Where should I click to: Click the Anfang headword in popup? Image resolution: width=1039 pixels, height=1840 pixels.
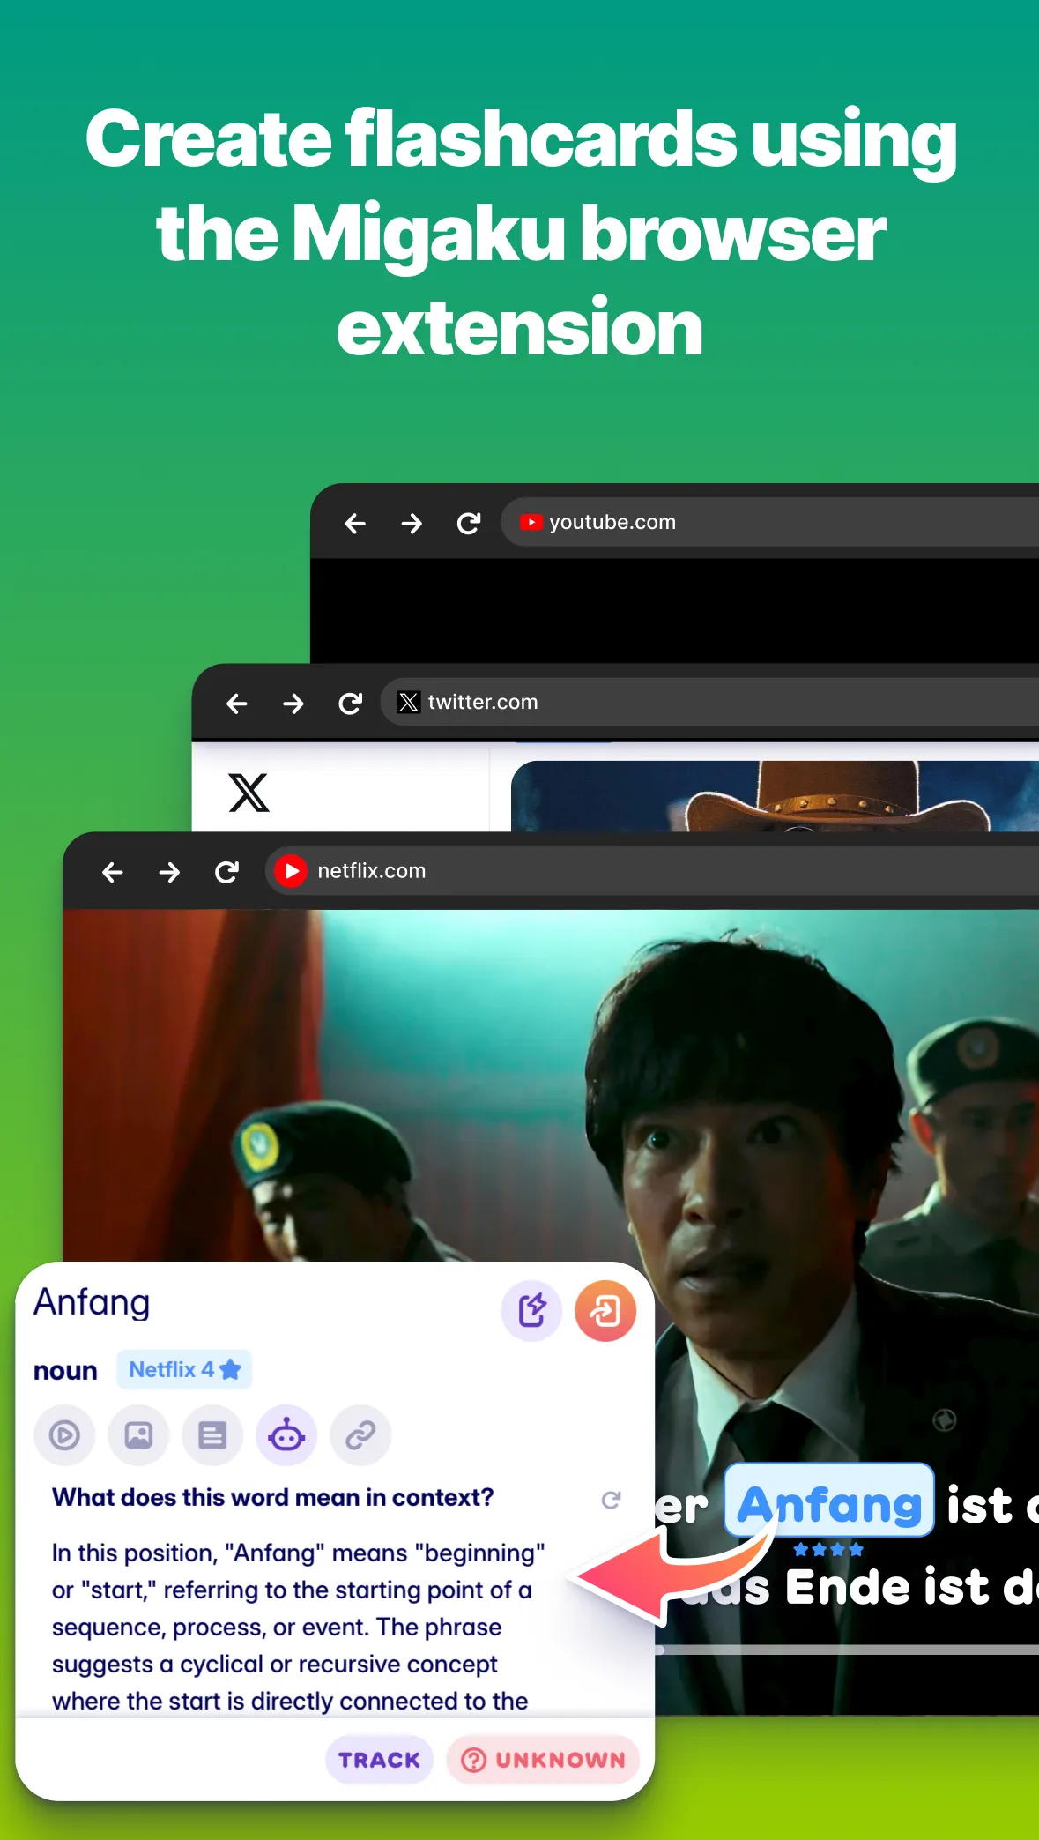point(92,1304)
